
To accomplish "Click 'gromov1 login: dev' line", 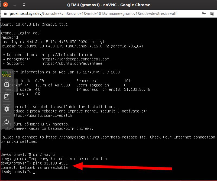I will click(20, 33).
